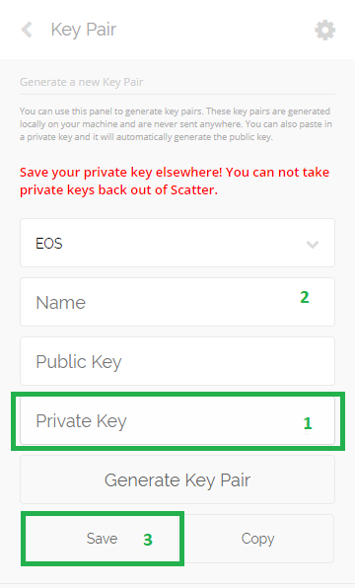Viewport: 355px width, 588px height.
Task: Click the green number 3 annotation
Action: pyautogui.click(x=148, y=540)
